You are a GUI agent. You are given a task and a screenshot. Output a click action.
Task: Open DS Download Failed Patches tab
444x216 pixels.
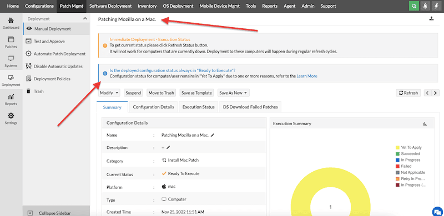point(250,107)
